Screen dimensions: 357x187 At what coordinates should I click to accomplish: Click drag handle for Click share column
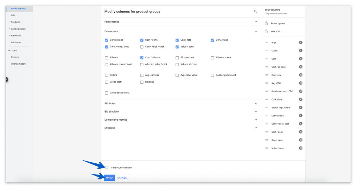click(x=267, y=99)
